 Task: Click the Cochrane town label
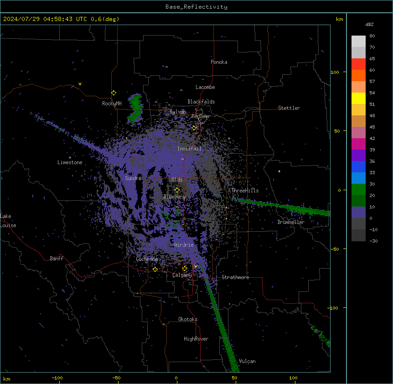(x=147, y=259)
